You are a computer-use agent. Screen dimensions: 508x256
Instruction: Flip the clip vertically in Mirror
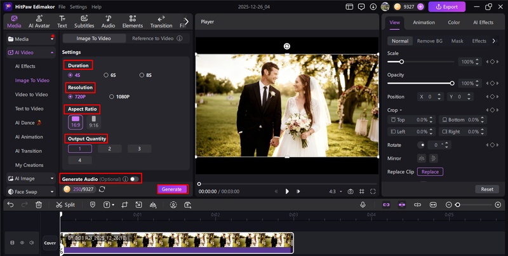433,158
